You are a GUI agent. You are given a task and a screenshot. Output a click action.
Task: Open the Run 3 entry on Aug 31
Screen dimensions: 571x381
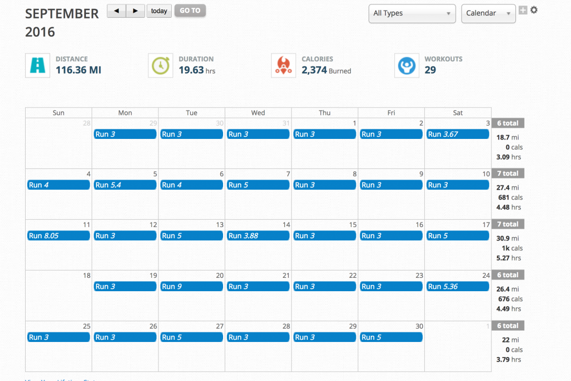tap(258, 134)
